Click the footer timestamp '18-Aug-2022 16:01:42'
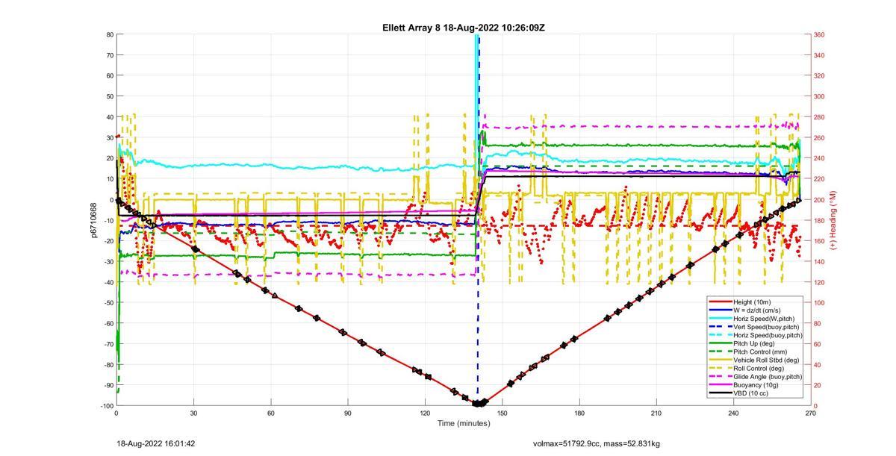Image resolution: width=896 pixels, height=456 pixels. point(156,443)
